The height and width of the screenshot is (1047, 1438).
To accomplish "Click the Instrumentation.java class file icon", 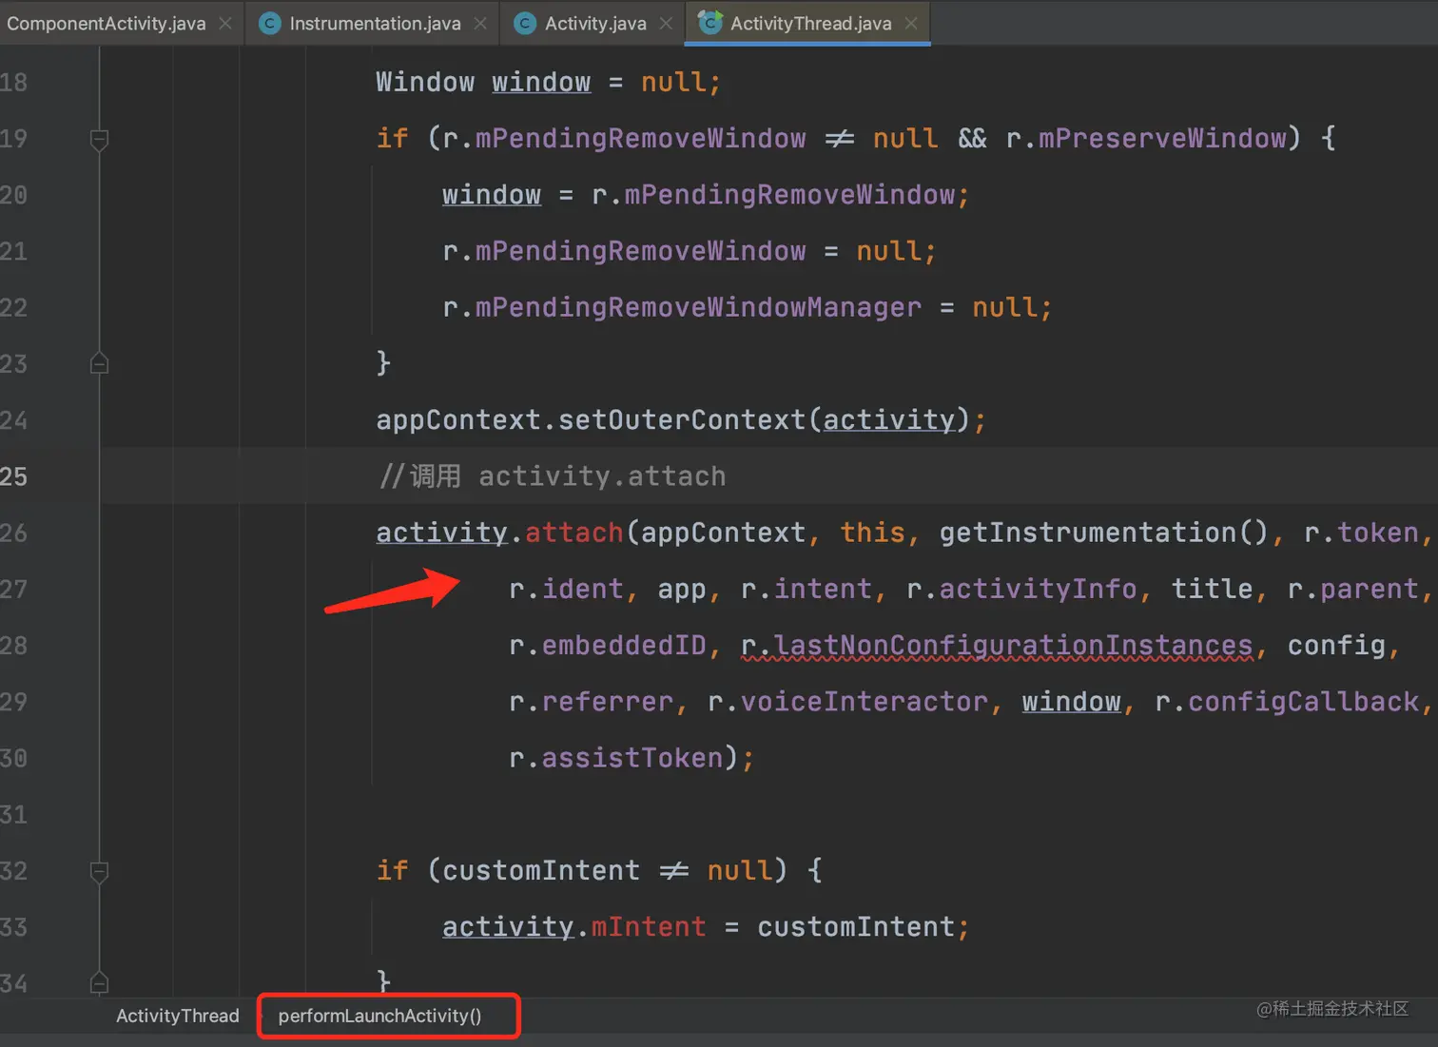I will tap(270, 24).
